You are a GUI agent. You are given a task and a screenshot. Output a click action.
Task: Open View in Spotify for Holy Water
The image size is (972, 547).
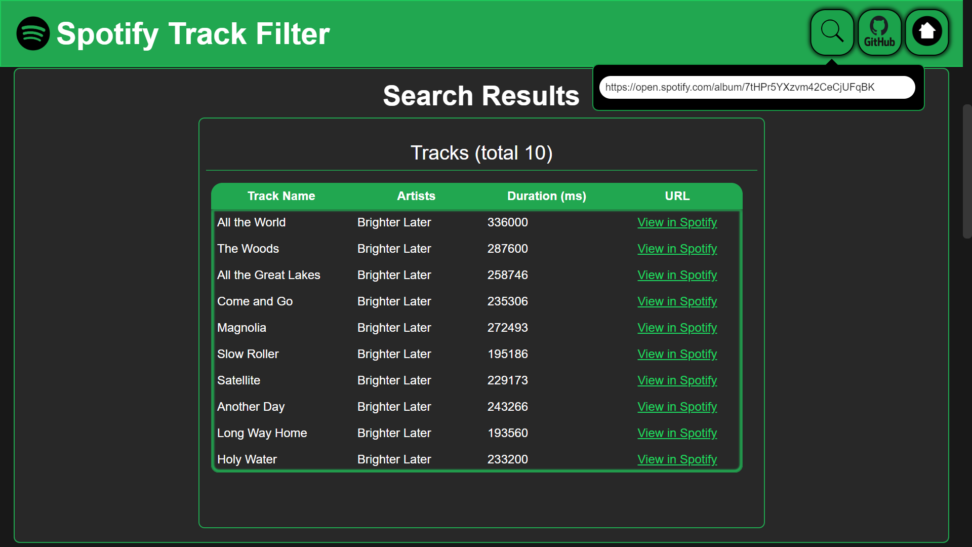click(677, 459)
